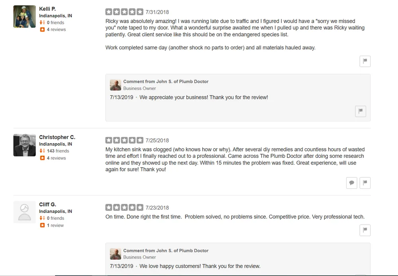Click the five-star rating dated 7/23/2018
The image size is (398, 276).
tap(124, 207)
